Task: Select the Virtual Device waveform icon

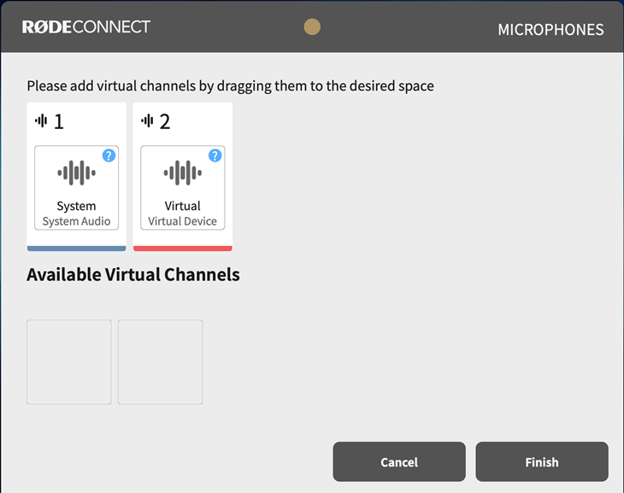Action: 183,173
